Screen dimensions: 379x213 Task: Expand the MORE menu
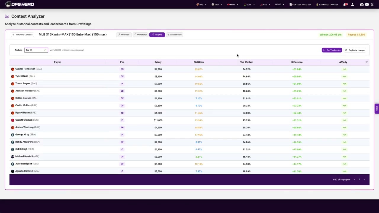[x=280, y=4]
